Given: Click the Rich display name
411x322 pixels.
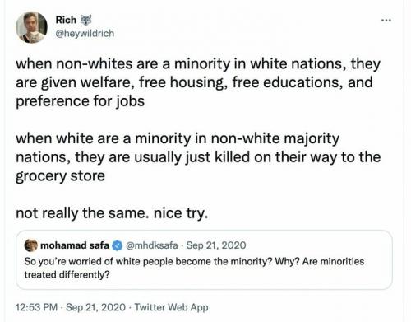Looking at the screenshot, I should [x=66, y=20].
